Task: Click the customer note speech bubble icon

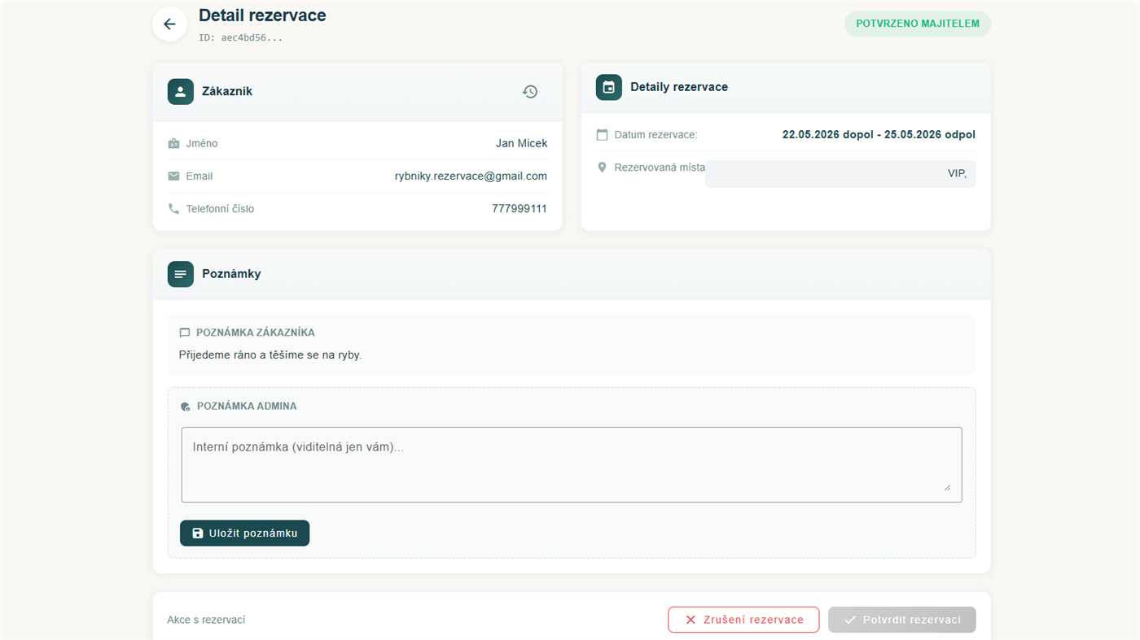Action: point(185,333)
